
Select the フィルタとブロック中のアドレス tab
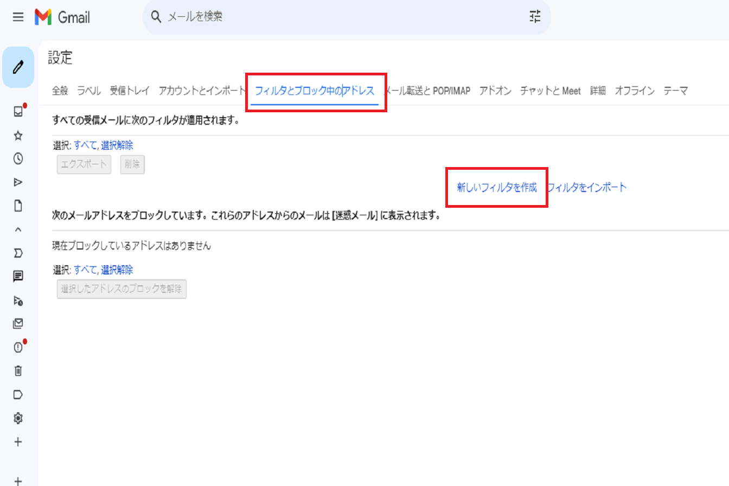[315, 91]
